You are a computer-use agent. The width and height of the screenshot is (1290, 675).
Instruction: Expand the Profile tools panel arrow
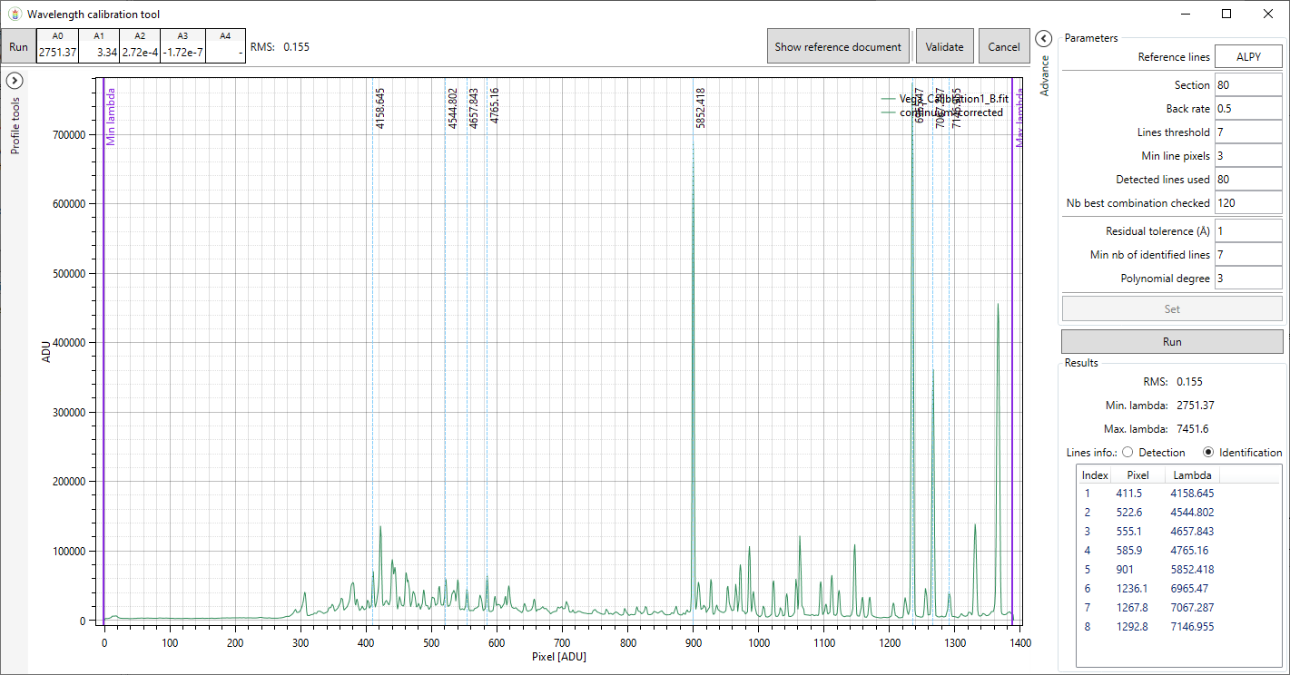point(15,80)
